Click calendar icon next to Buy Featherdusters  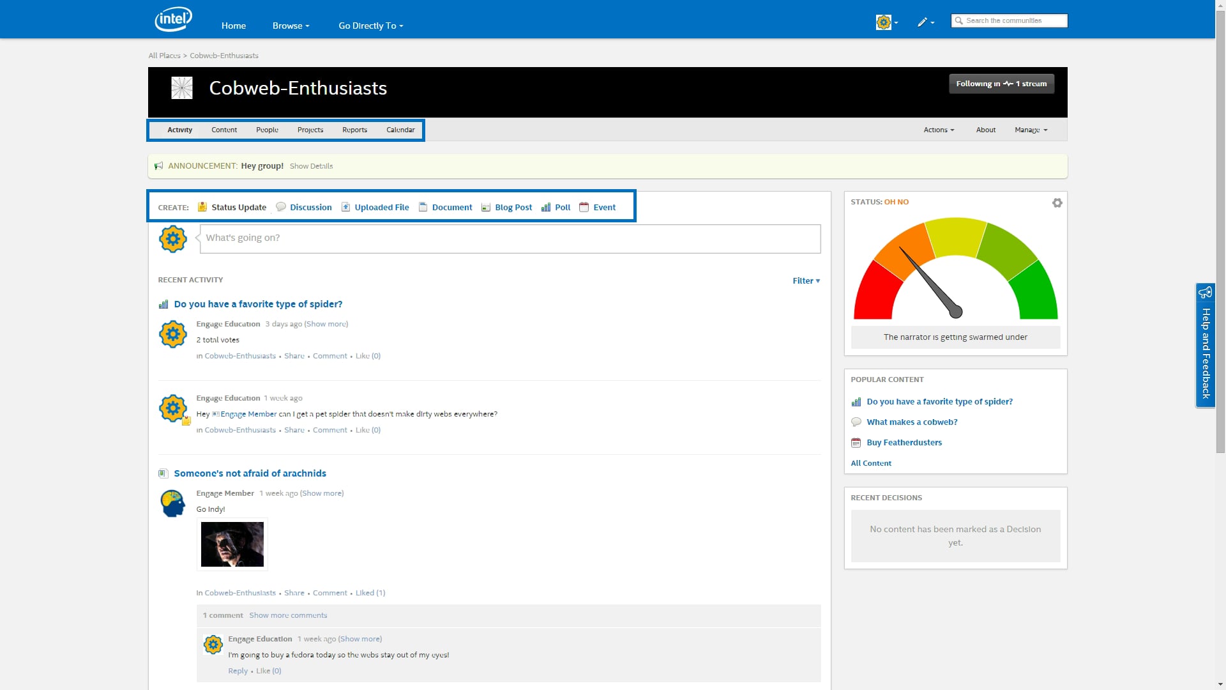(x=856, y=443)
